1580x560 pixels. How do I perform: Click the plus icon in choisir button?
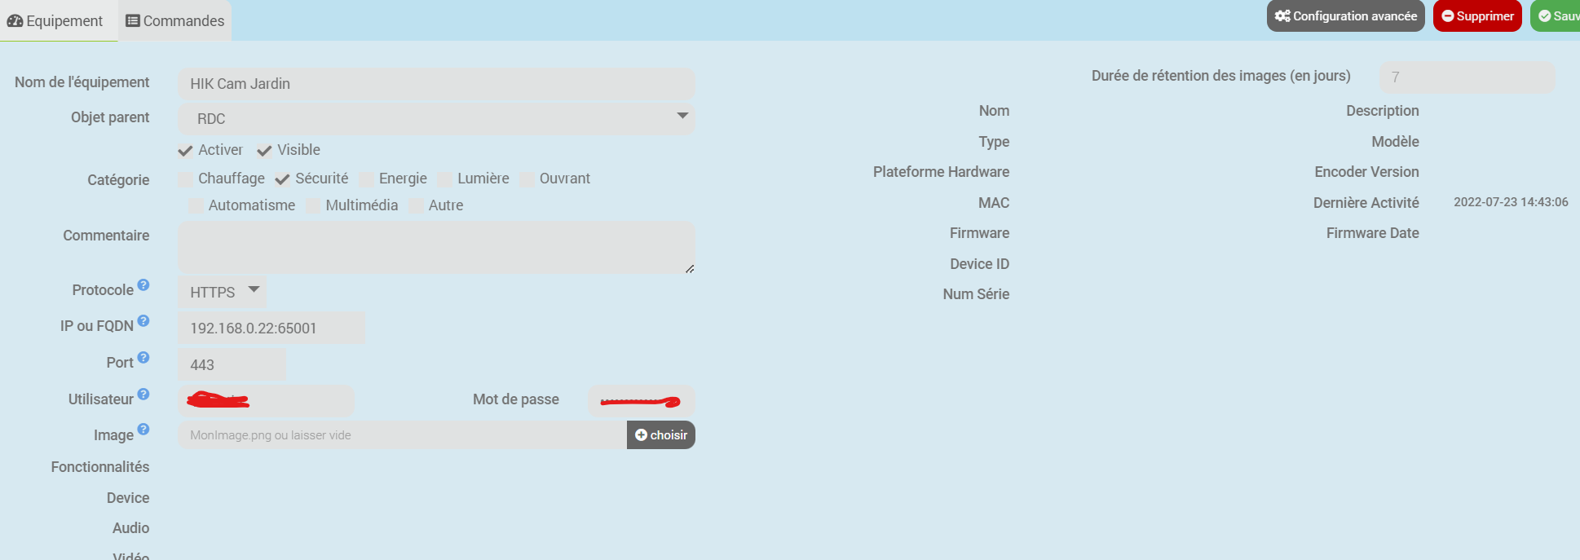pyautogui.click(x=641, y=435)
